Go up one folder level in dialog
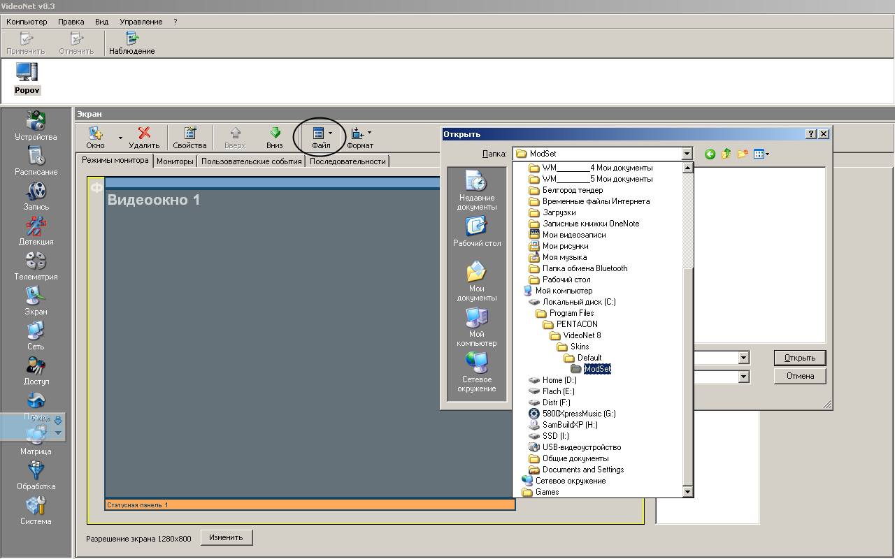Viewport: 895px width, 559px height. click(x=726, y=154)
